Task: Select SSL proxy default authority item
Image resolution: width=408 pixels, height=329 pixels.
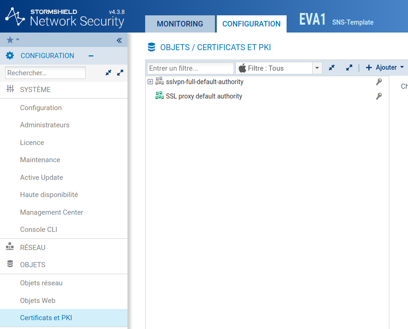Action: coord(204,96)
